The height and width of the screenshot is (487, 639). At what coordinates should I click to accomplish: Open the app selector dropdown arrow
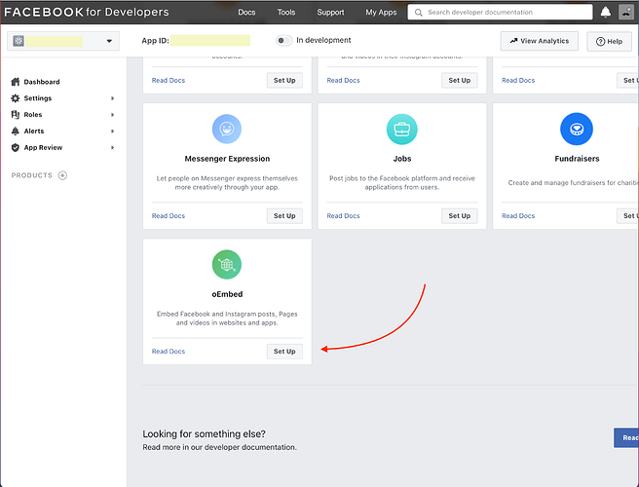(x=109, y=41)
